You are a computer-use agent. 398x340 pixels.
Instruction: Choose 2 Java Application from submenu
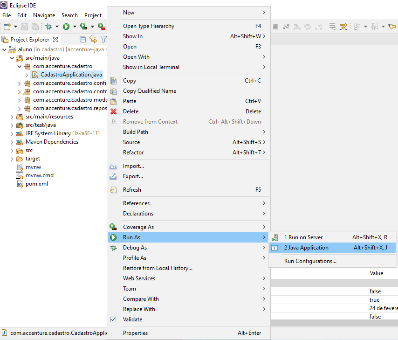332,248
